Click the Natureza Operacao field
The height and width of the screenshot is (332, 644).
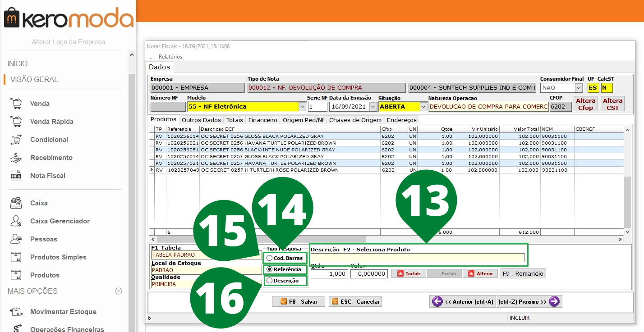click(489, 107)
